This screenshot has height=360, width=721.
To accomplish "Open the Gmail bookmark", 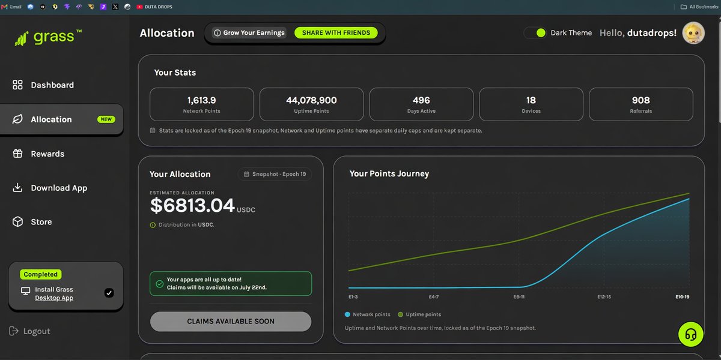I will tap(12, 7).
